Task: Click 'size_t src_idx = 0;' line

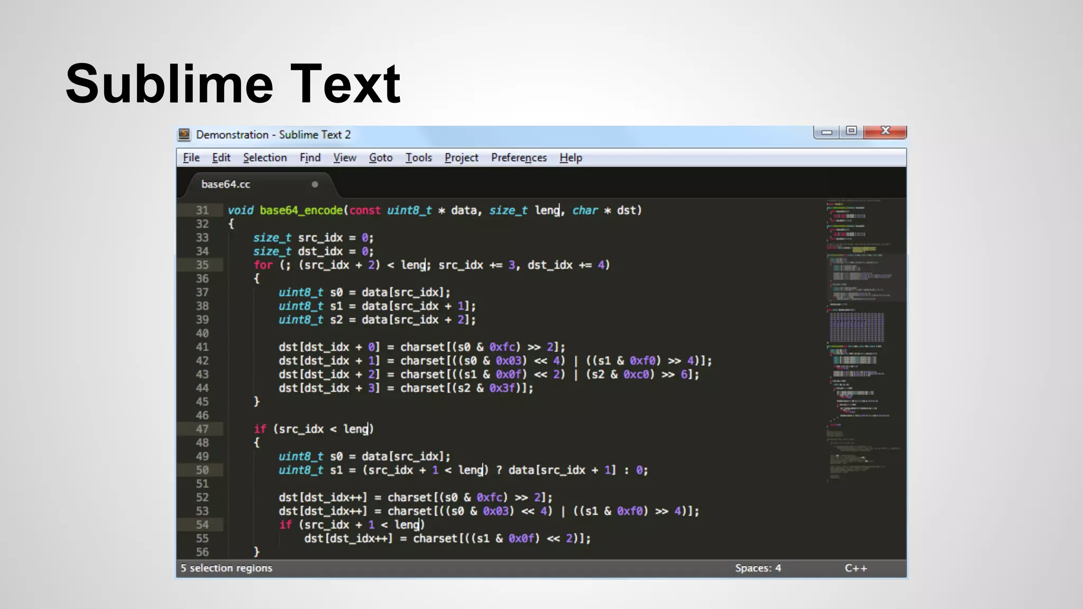Action: 314,238
